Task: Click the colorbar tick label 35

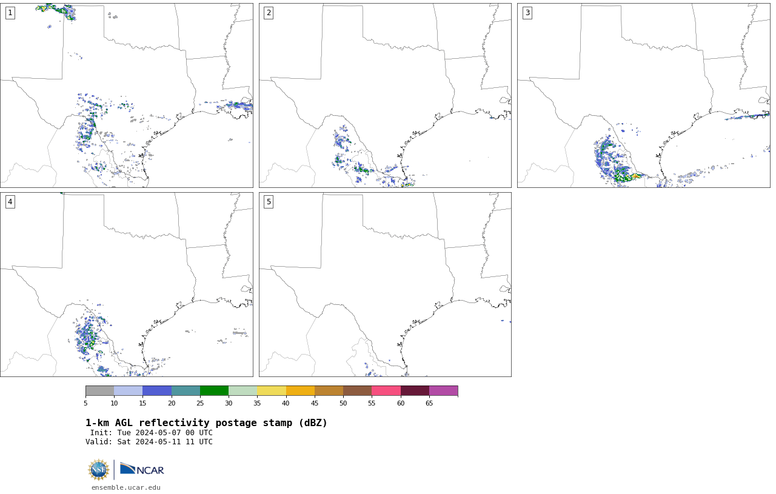Action: pos(257,403)
